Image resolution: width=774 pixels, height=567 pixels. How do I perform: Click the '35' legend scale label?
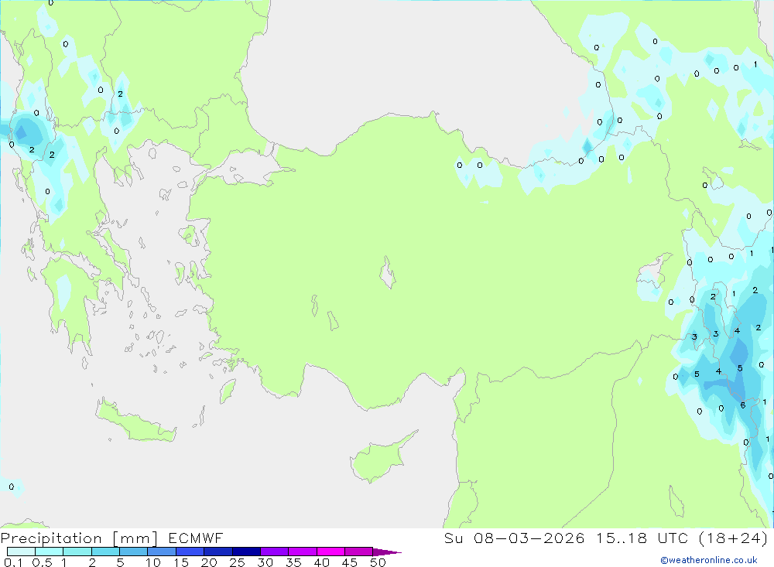coord(293,562)
